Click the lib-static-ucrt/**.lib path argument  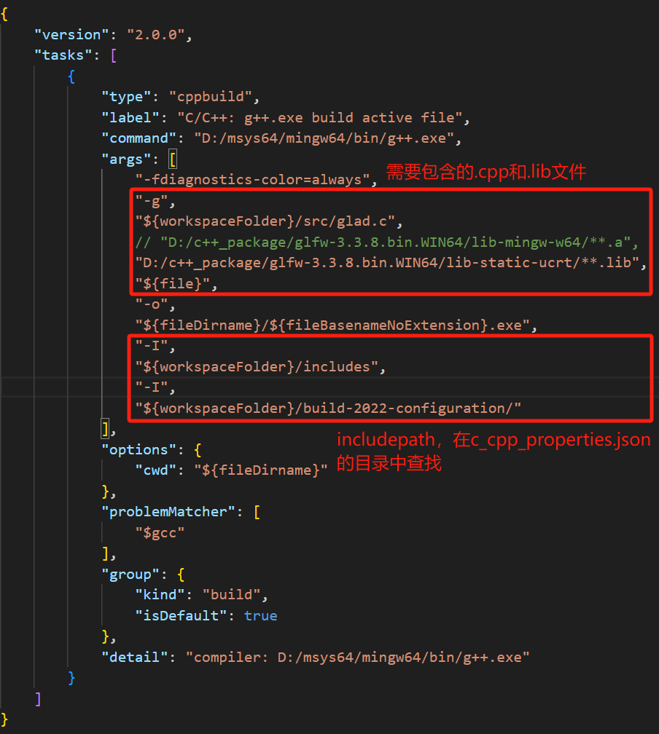click(387, 263)
